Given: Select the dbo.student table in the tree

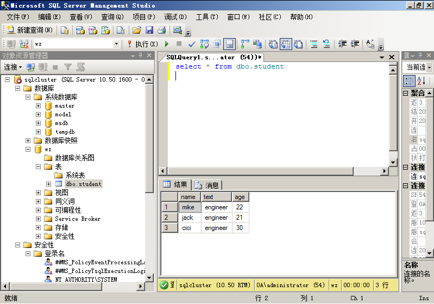Looking at the screenshot, I should 83,184.
